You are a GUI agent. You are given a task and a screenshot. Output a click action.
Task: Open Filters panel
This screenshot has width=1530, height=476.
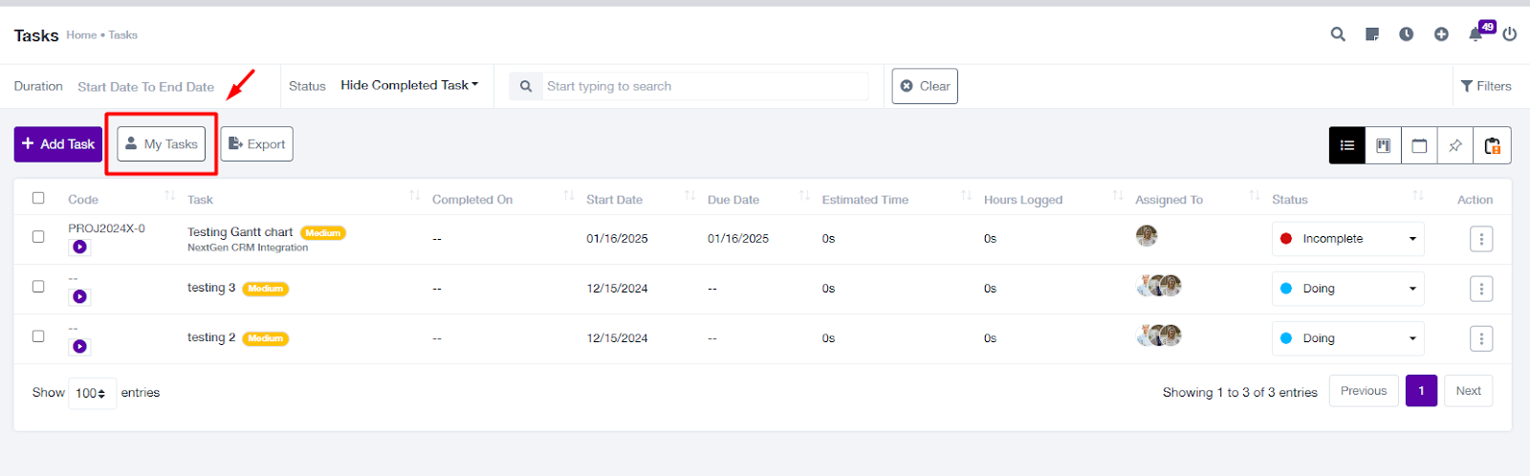[1486, 86]
